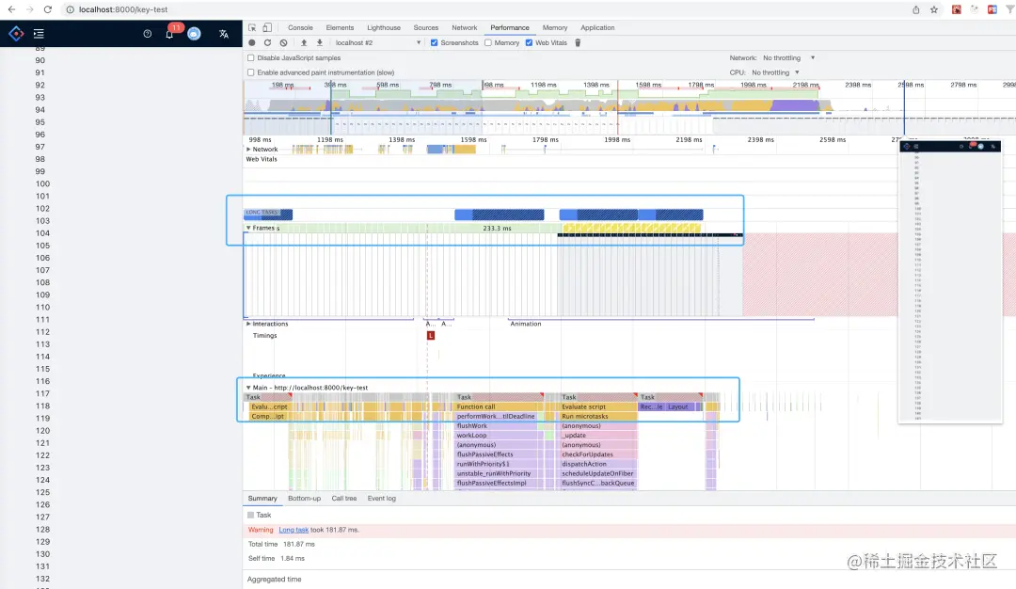Click the screenshot preview thumbnail
This screenshot has height=589, width=1016.
(950, 282)
